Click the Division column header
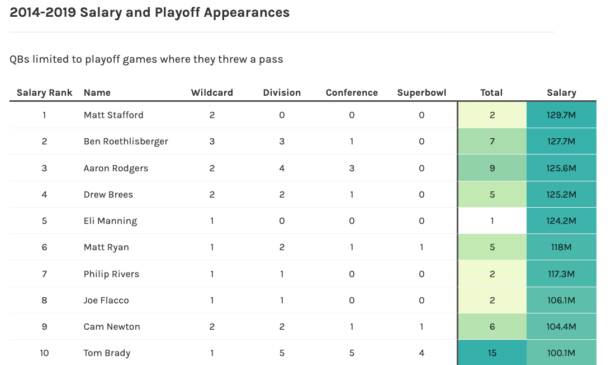Image resolution: width=611 pixels, height=365 pixels. pyautogui.click(x=282, y=93)
